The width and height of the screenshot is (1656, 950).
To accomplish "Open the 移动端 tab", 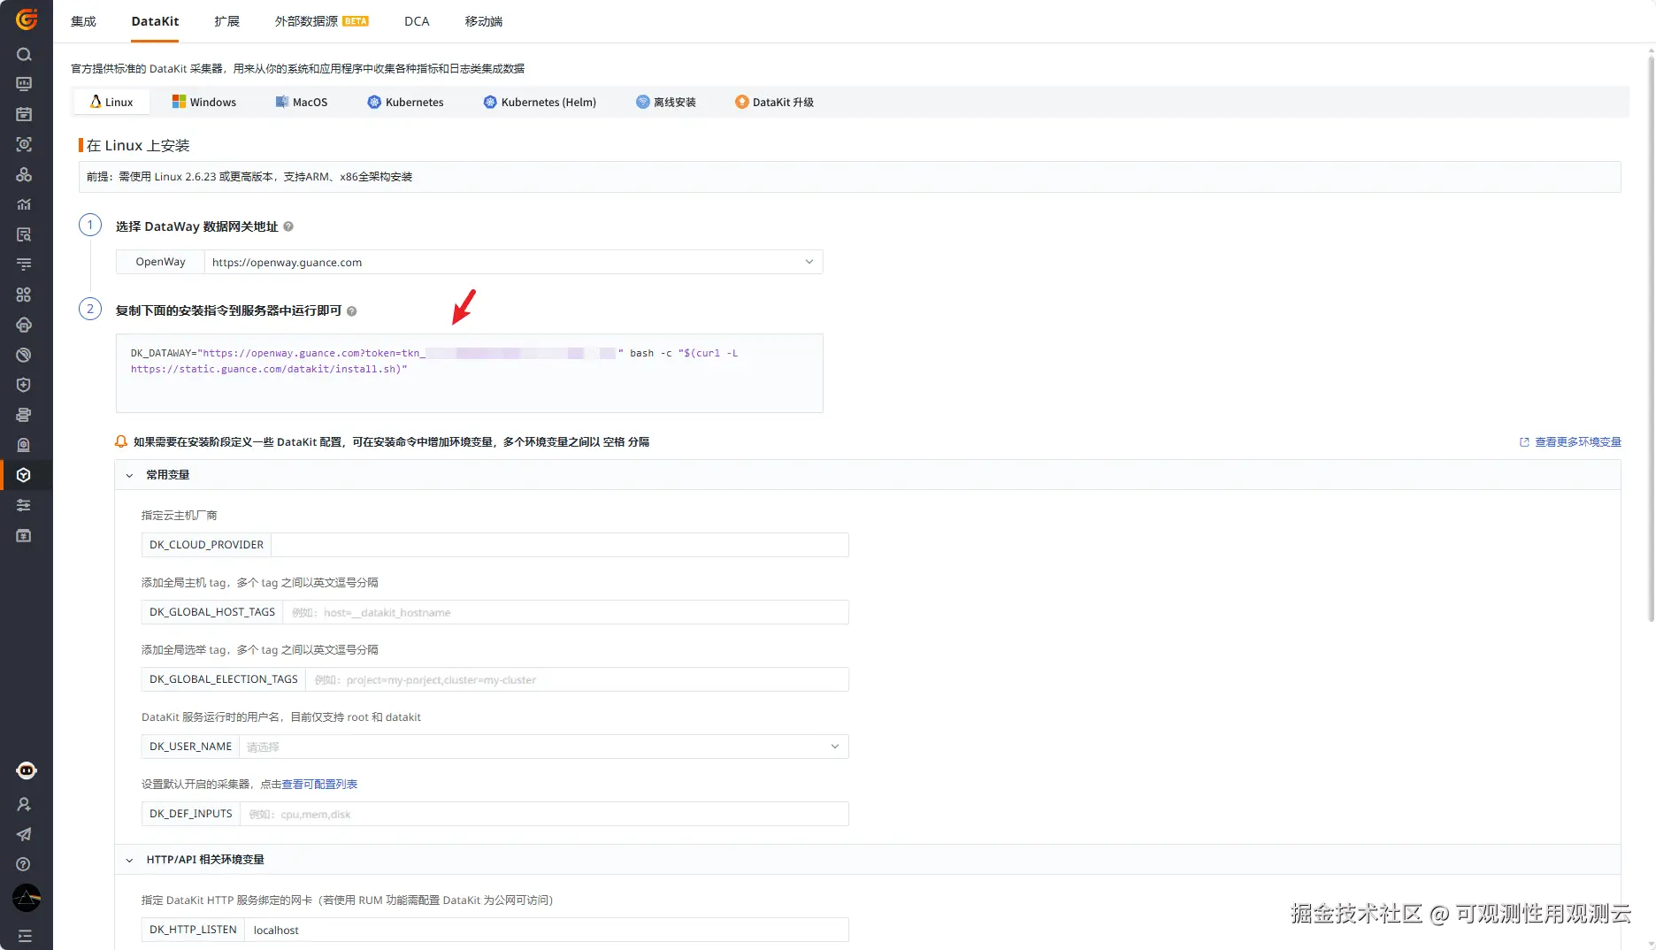I will 483,21.
